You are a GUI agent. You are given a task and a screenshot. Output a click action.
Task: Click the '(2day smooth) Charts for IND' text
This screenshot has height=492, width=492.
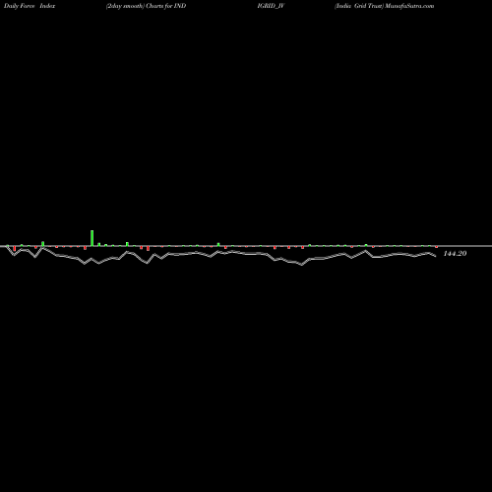click(146, 6)
